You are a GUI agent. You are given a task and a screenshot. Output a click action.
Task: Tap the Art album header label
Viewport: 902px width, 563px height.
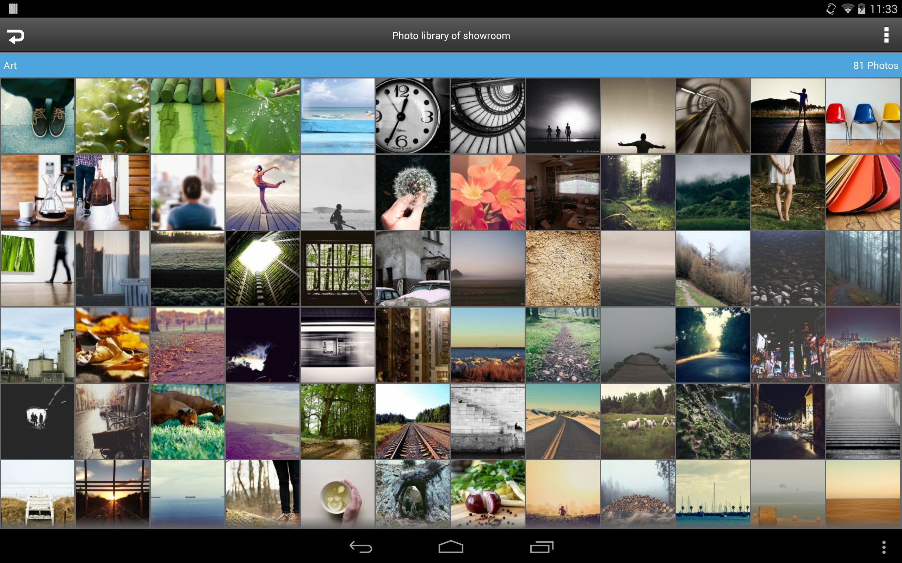tap(11, 65)
